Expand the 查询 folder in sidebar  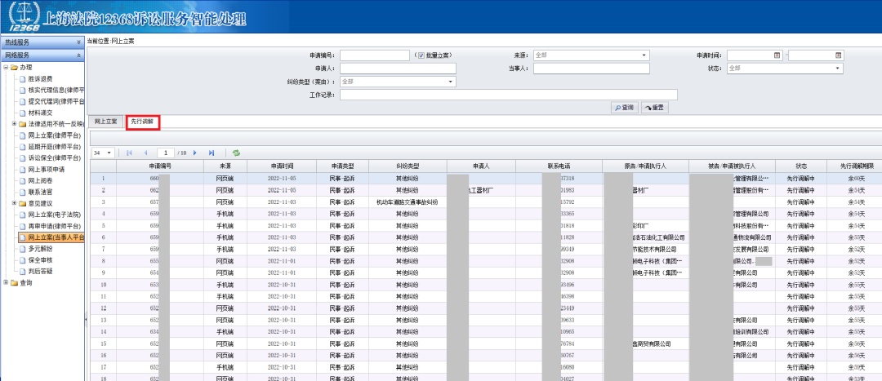pyautogui.click(x=7, y=283)
